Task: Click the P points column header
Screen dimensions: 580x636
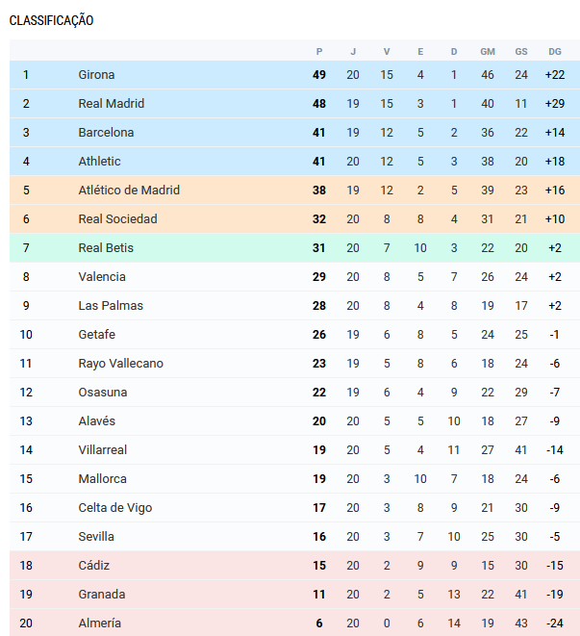Action: tap(319, 51)
